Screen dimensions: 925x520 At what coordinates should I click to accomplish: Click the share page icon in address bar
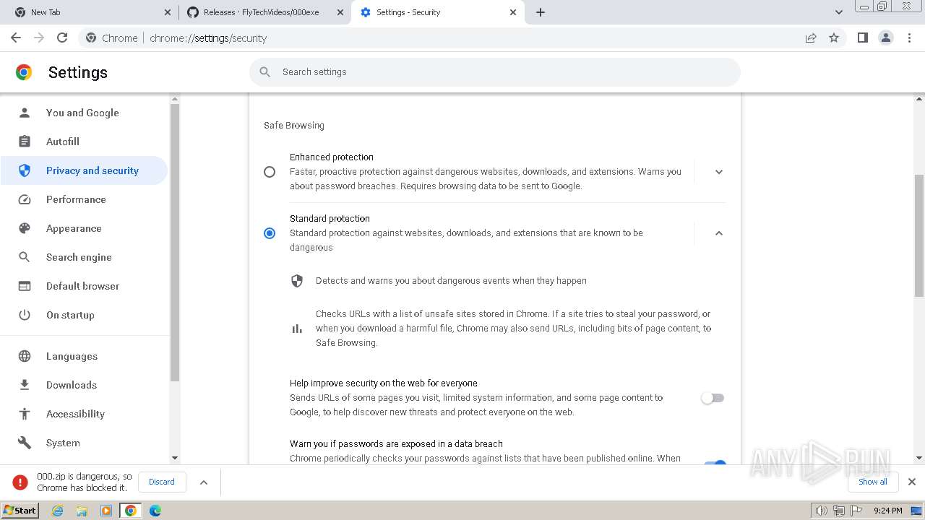pos(811,38)
